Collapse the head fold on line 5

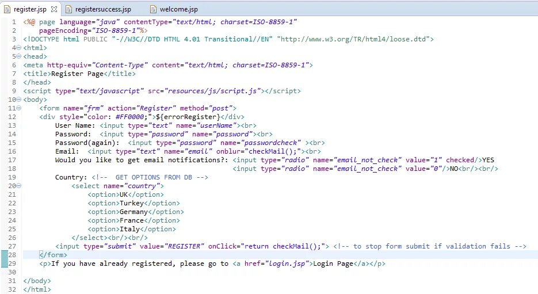click(x=19, y=56)
